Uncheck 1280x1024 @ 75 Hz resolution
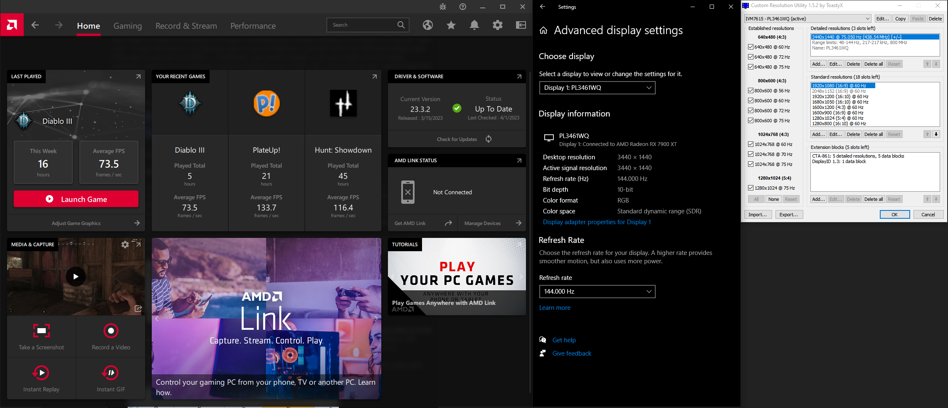This screenshot has width=948, height=408. (x=750, y=188)
